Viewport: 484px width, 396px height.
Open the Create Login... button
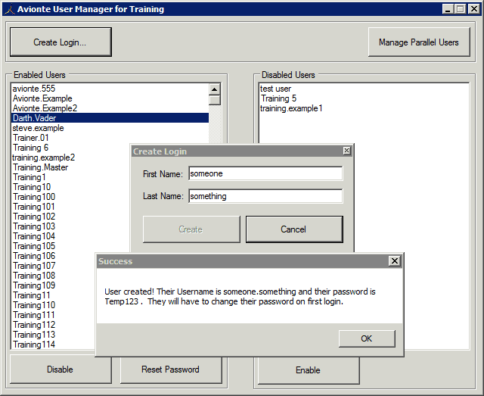(x=60, y=42)
